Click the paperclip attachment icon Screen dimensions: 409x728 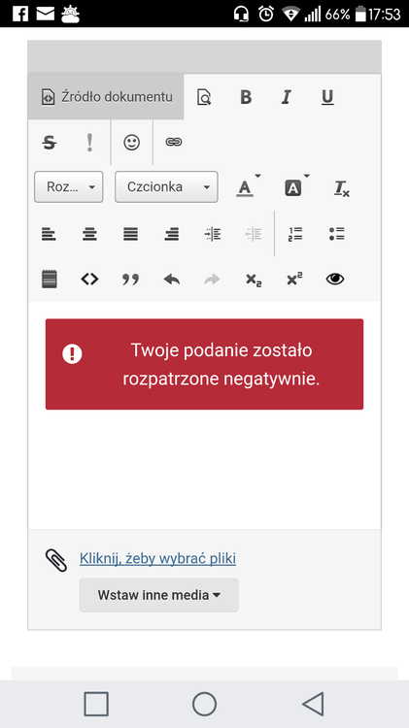pos(56,560)
